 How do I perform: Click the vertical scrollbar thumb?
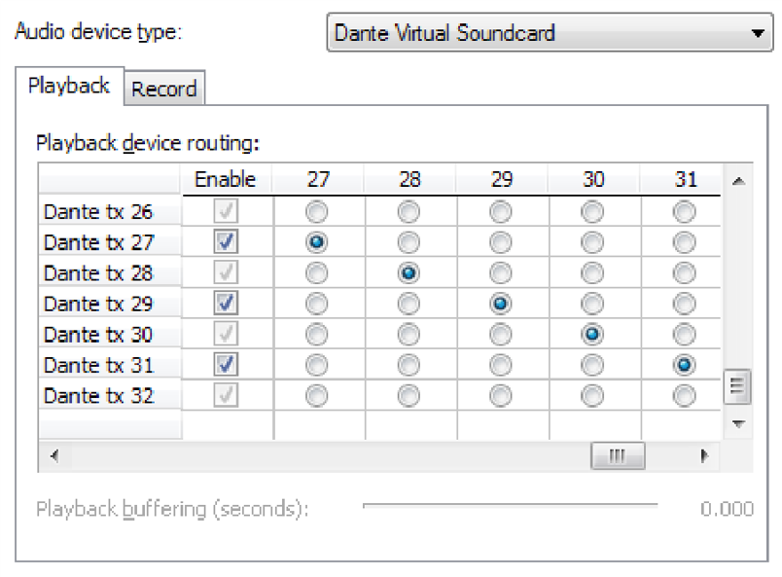[737, 386]
